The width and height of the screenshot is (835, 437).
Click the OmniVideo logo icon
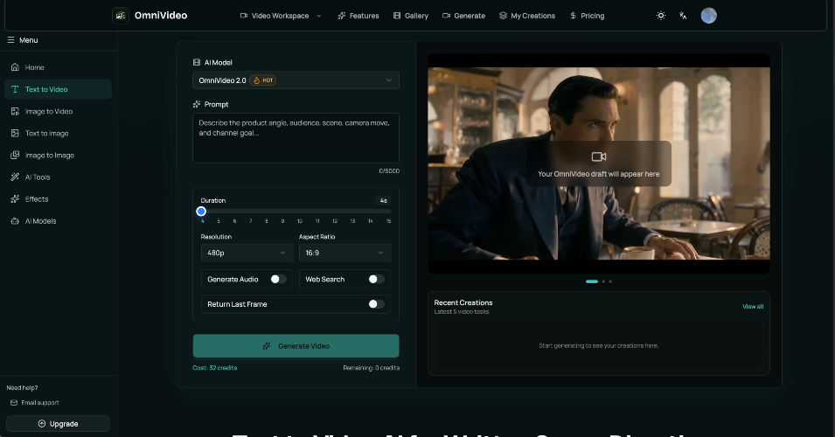click(x=121, y=16)
